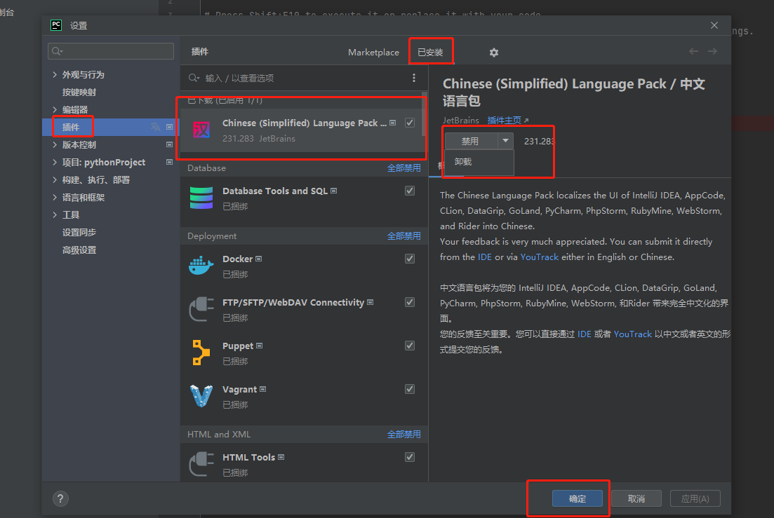774x518 pixels.
Task: Toggle the HTML Tools checkbox
Action: (x=410, y=457)
